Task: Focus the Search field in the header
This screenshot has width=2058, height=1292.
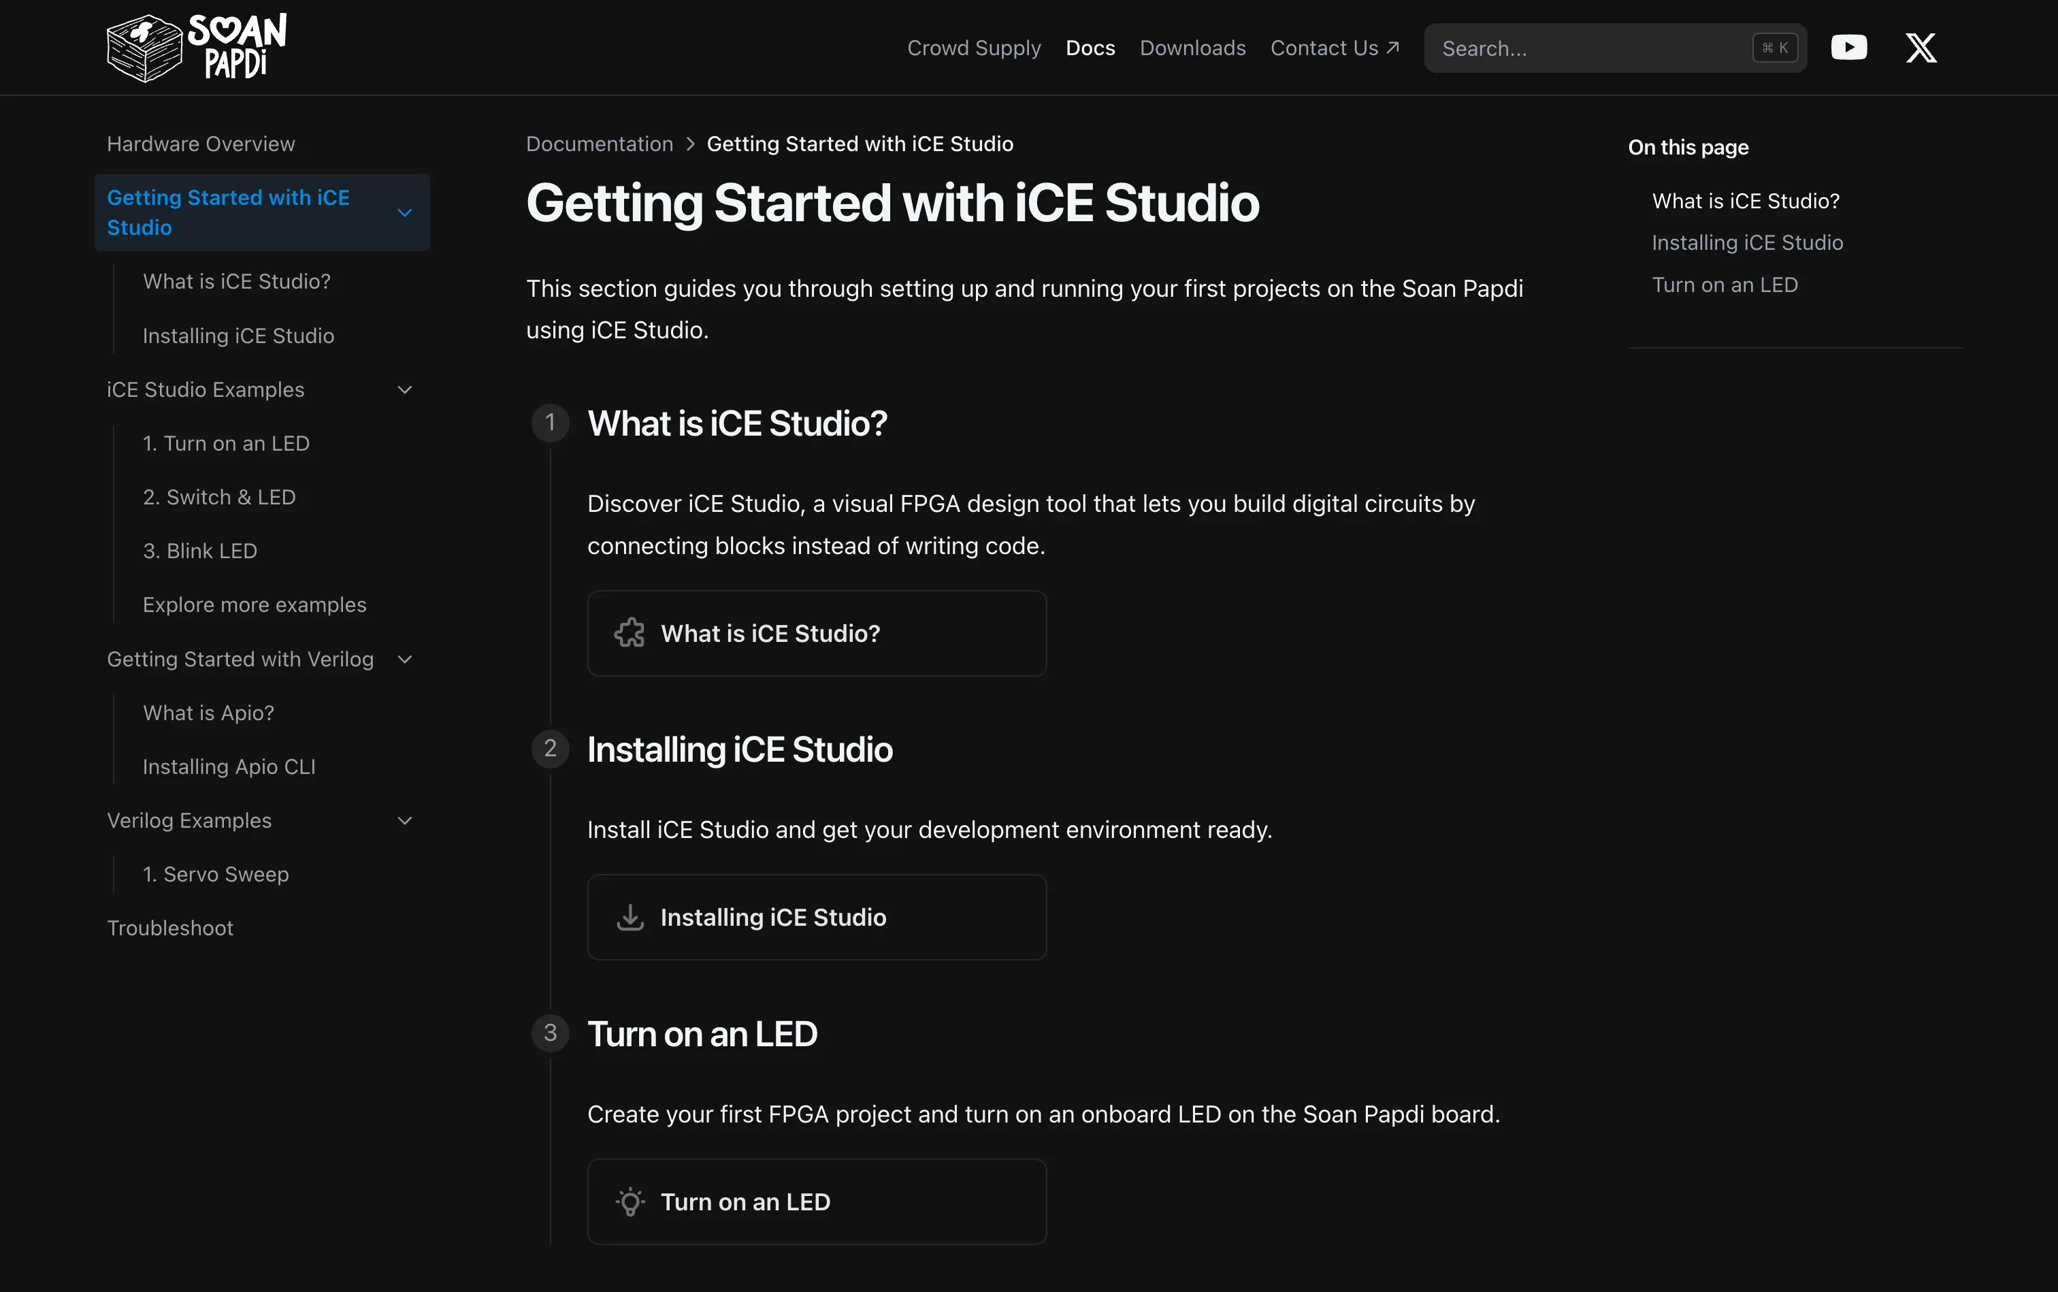Action: [x=1615, y=48]
